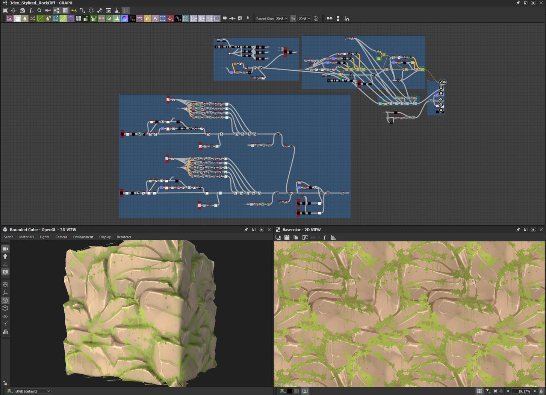
Task: Click the wrench tools icon in graph toolbar
Action: 100,11
